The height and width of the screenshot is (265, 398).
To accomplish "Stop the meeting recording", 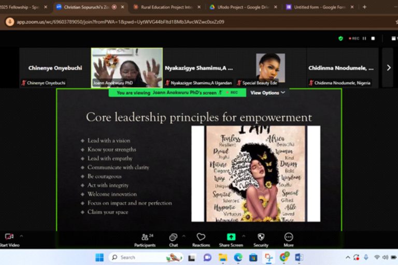I will point(373,38).
